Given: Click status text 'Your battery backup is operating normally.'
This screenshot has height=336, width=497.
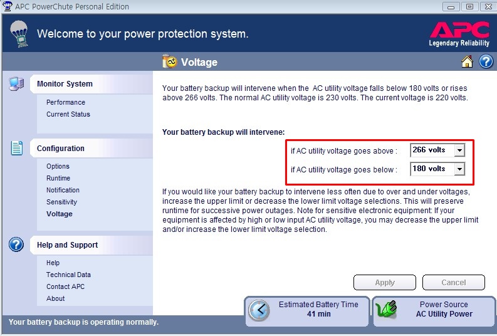Looking at the screenshot, I should 84,322.
